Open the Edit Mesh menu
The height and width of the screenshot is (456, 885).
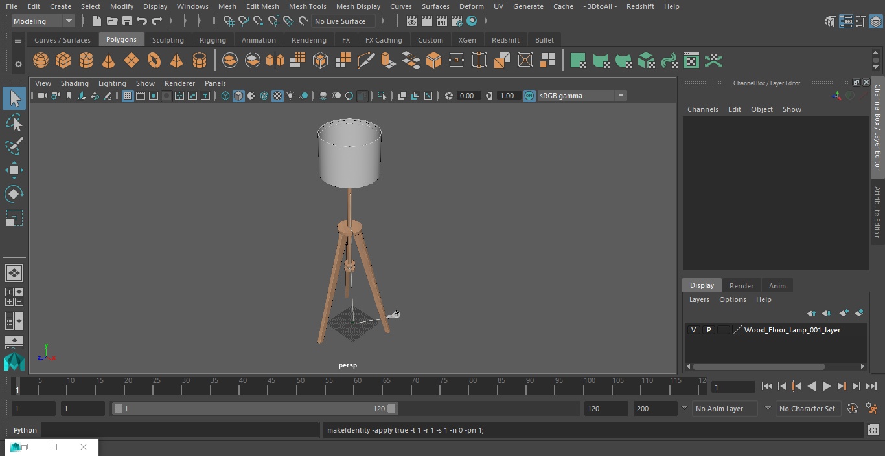coord(262,6)
